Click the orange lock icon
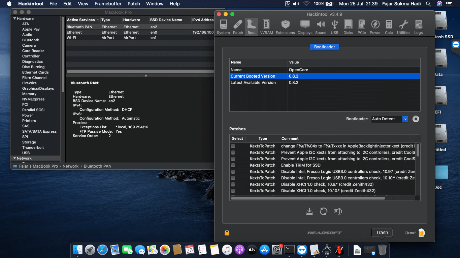Viewport: 460px width, 258px height. coord(227,232)
